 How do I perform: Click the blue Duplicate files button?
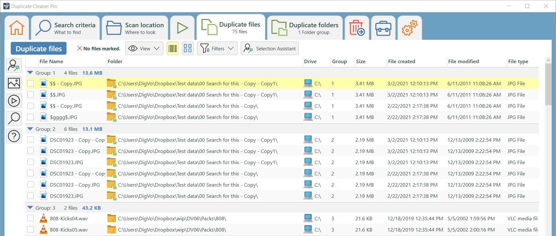tap(38, 48)
